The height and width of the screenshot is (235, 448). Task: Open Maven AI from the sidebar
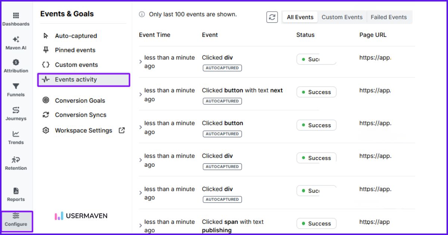[x=16, y=40]
